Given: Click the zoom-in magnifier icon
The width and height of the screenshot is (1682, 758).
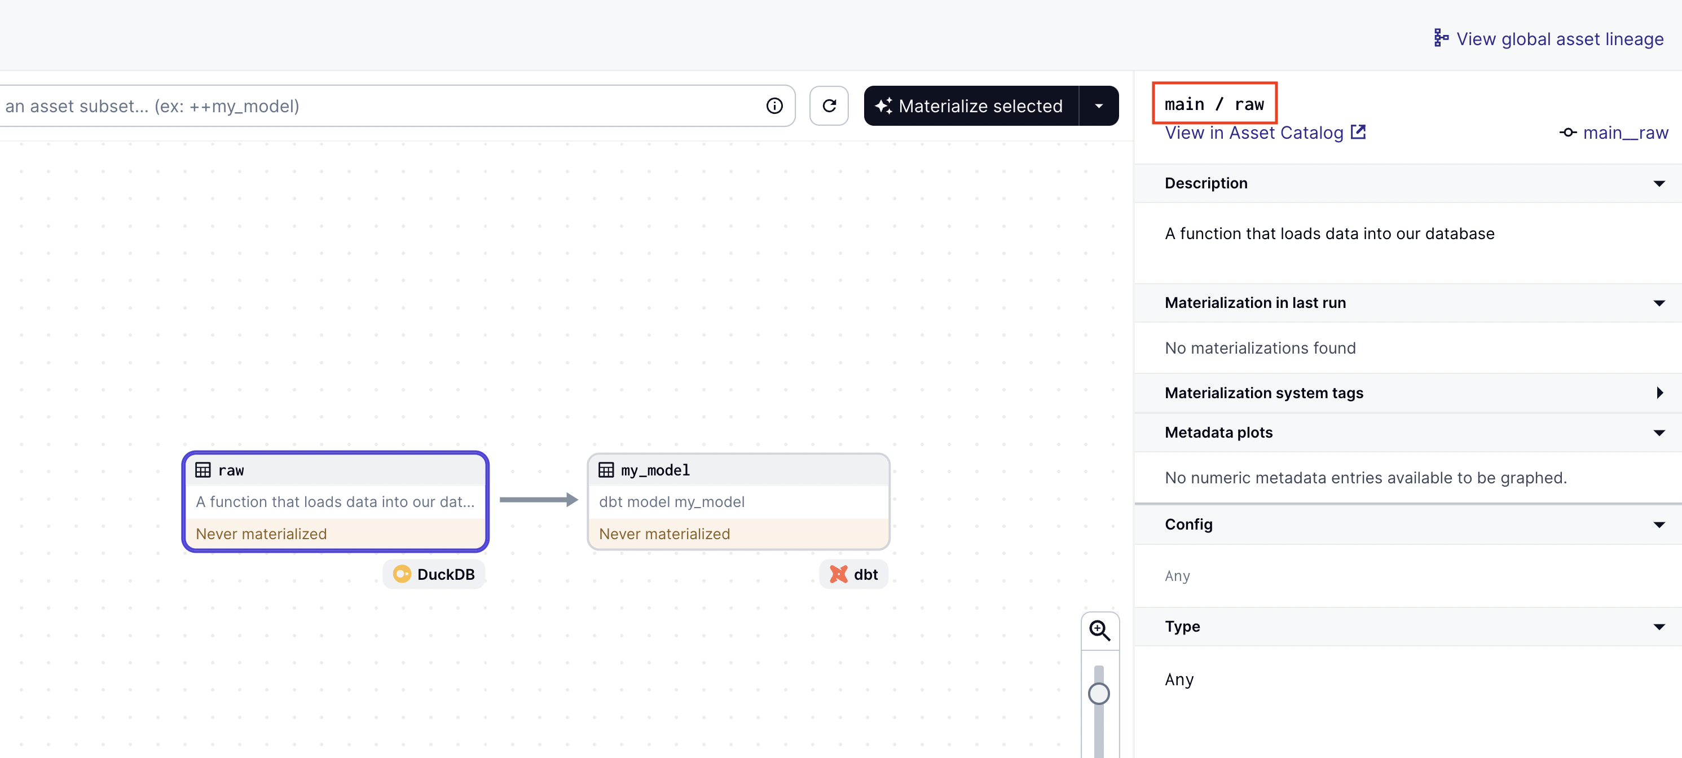Looking at the screenshot, I should click(x=1099, y=630).
